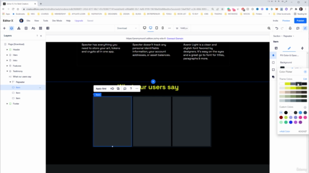Open more actions in floating toolbar
Image resolution: width=309 pixels, height=173 pixels.
coord(137,88)
